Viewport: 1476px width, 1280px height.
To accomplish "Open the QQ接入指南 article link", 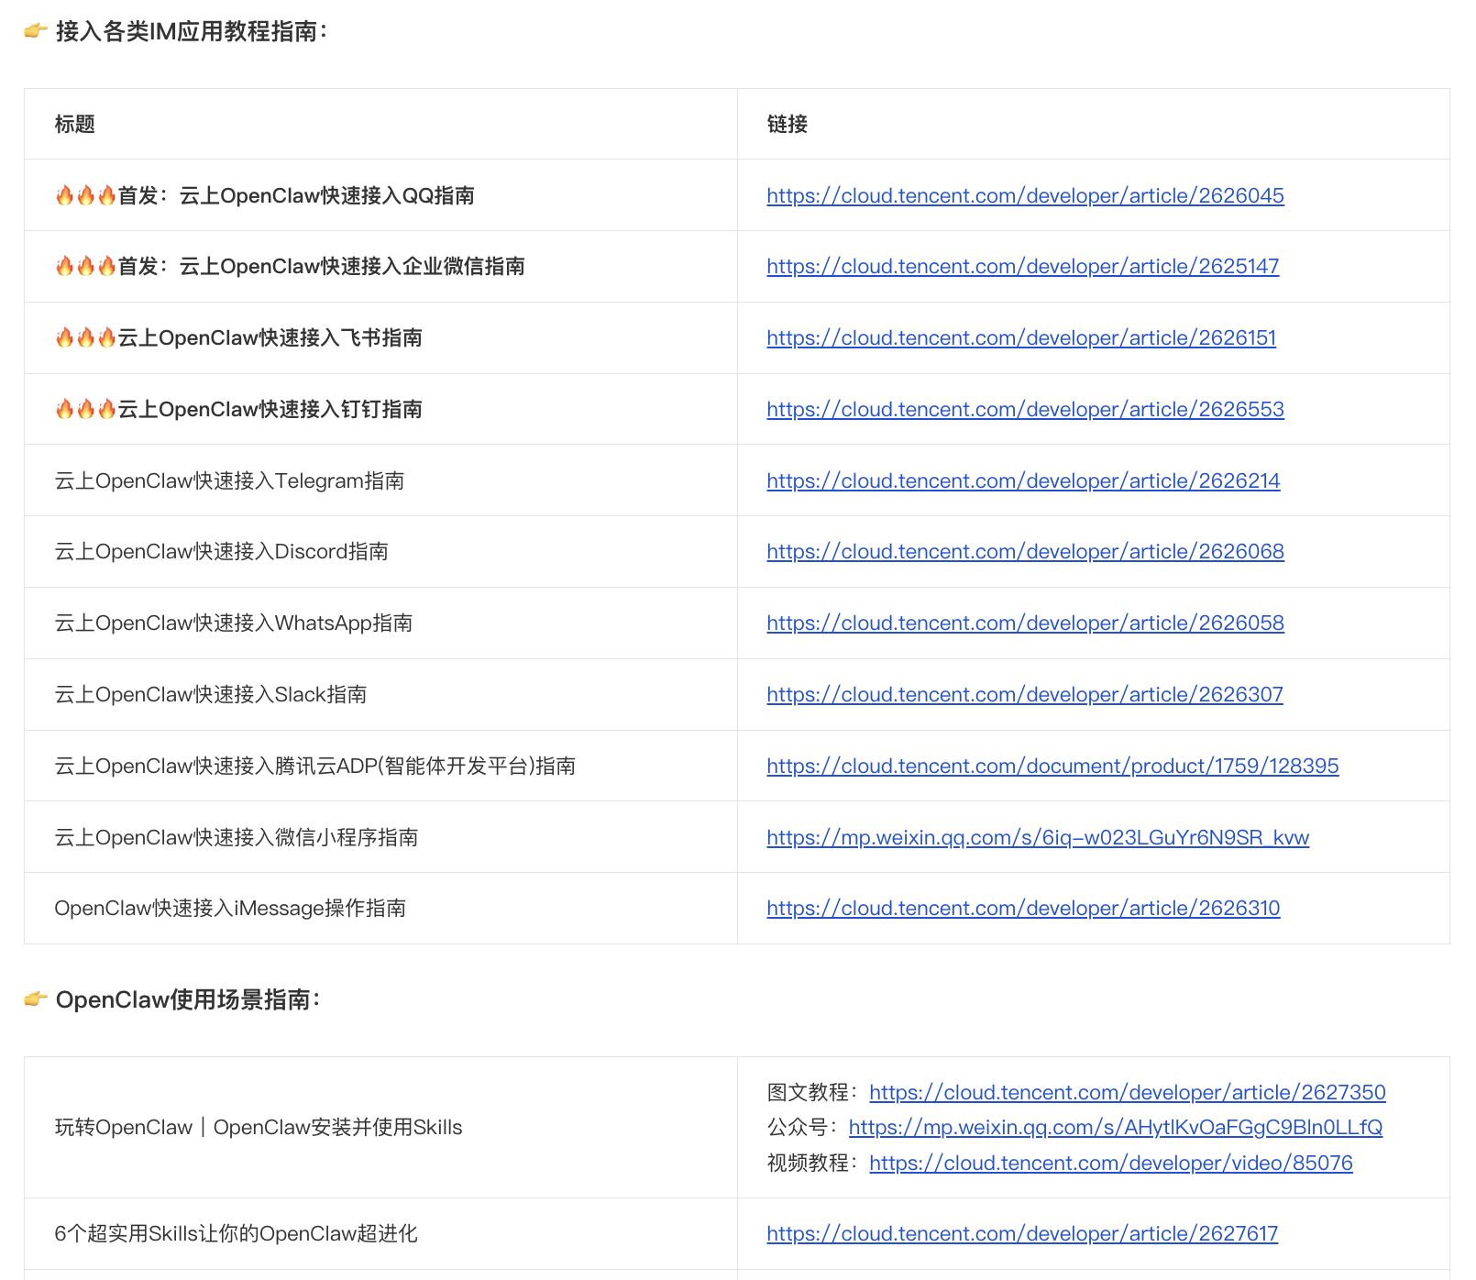I will (x=1024, y=195).
